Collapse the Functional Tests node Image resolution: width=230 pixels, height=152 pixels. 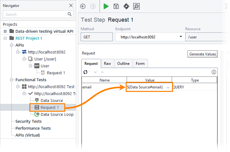[x=11, y=80]
